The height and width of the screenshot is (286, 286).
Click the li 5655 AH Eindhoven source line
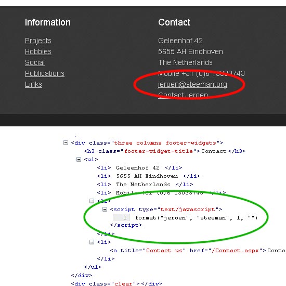[149, 176]
